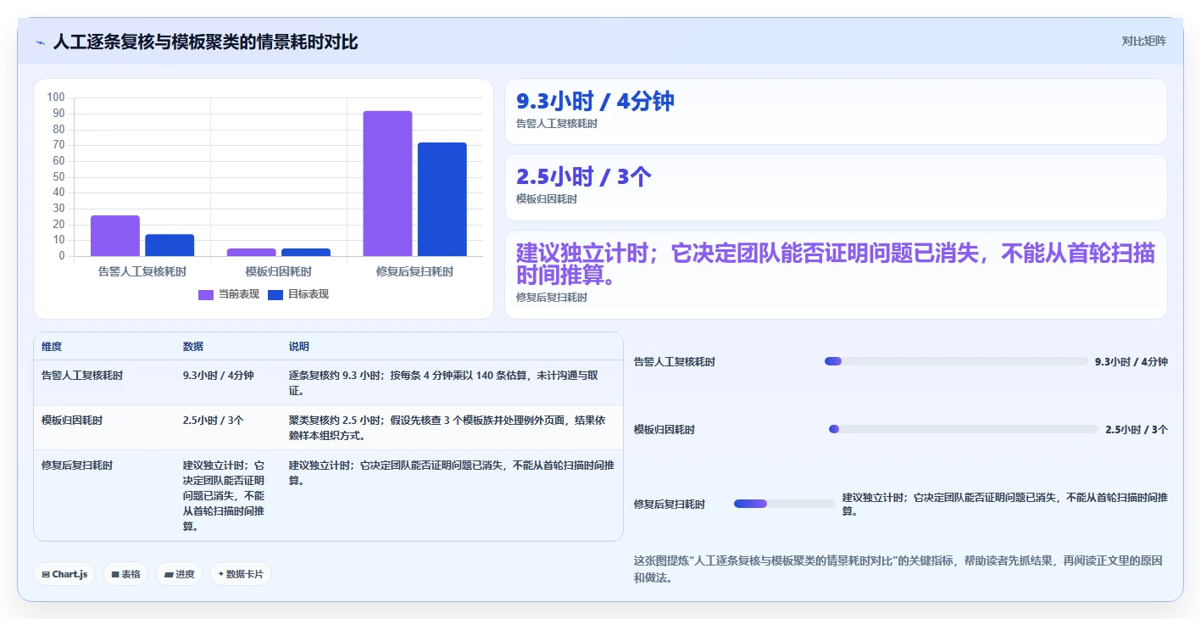The width and height of the screenshot is (1201, 619).
Task: Select the 修复后复扫耗时 table row label
Action: (x=77, y=465)
